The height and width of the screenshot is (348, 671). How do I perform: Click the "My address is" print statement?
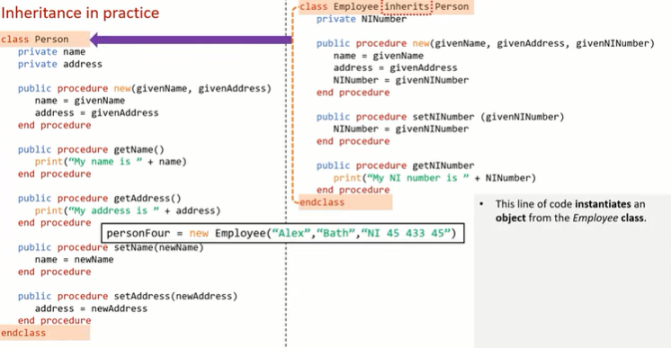click(128, 210)
